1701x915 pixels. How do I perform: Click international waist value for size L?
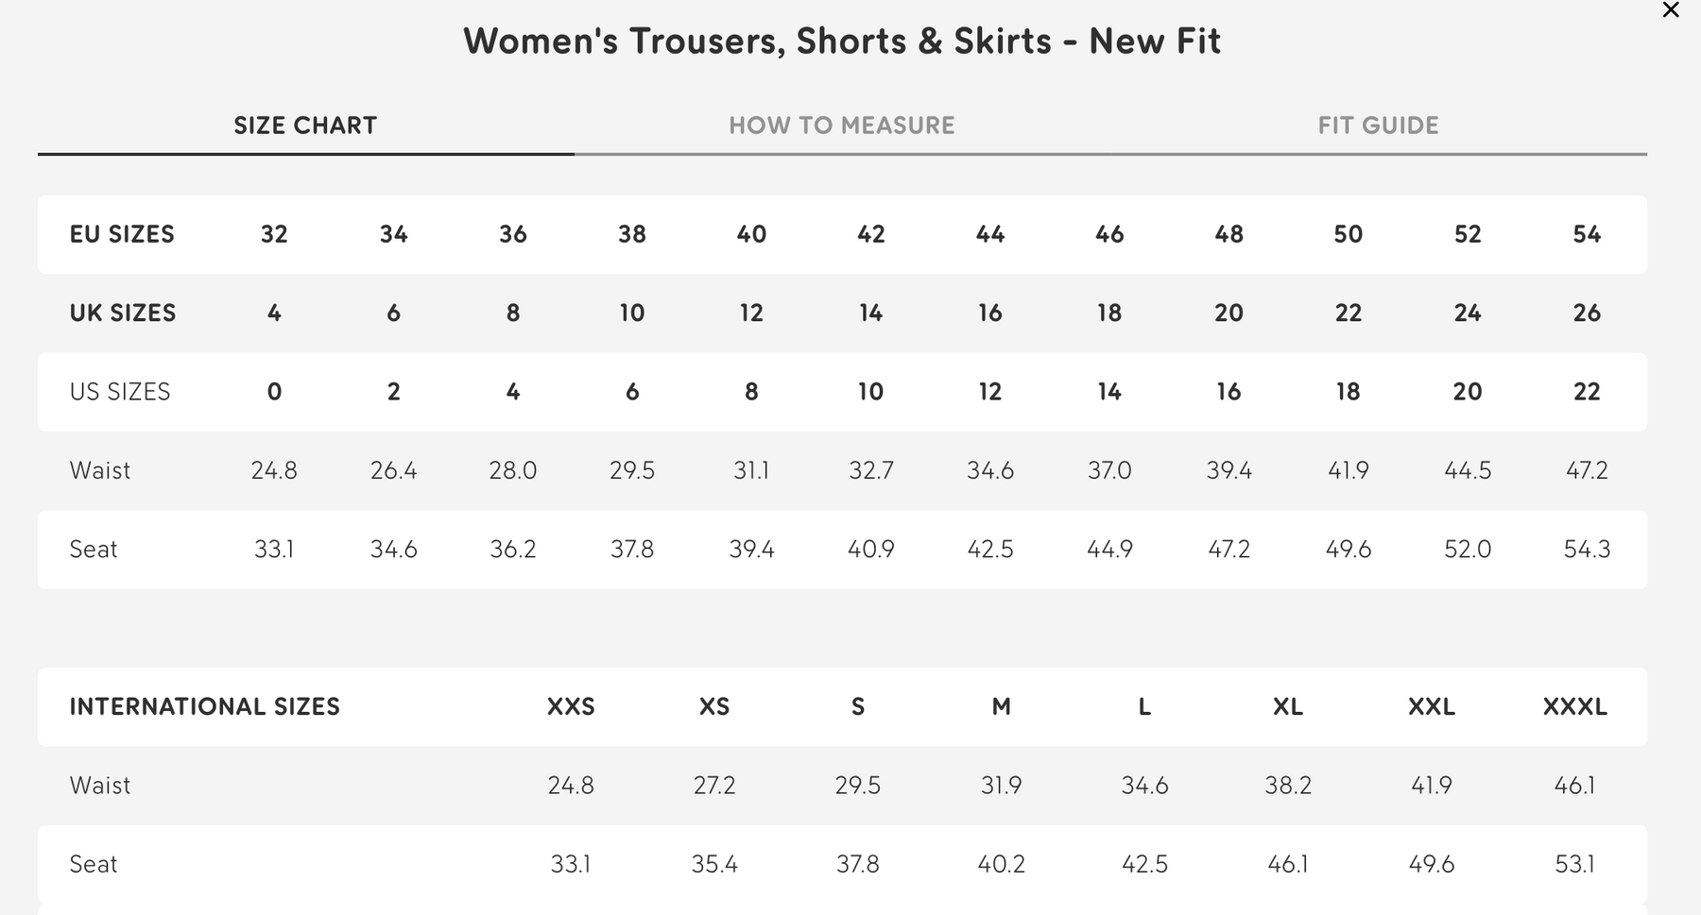click(1144, 785)
